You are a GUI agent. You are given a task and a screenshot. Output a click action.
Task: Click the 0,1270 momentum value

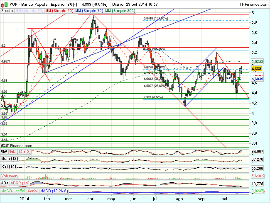257,159
